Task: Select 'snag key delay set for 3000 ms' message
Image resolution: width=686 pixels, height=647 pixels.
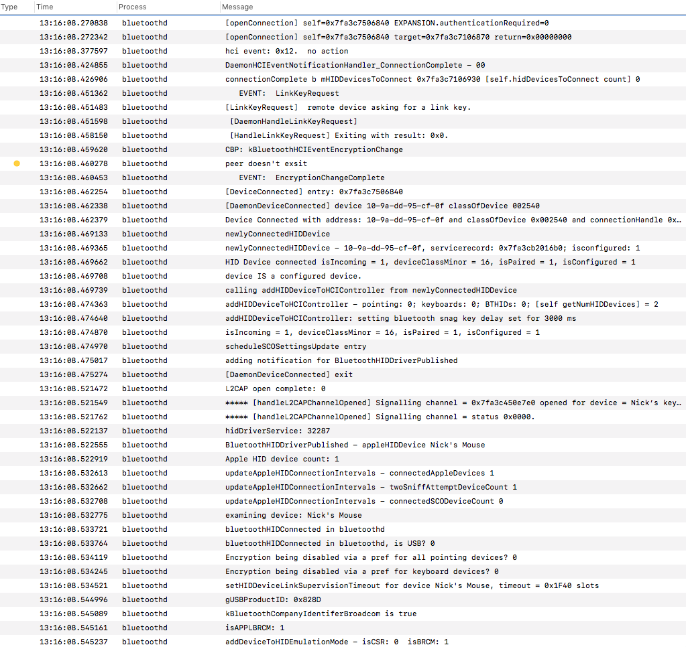Action: (x=400, y=318)
